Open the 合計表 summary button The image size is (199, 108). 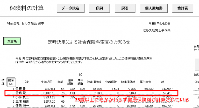pos(182,8)
